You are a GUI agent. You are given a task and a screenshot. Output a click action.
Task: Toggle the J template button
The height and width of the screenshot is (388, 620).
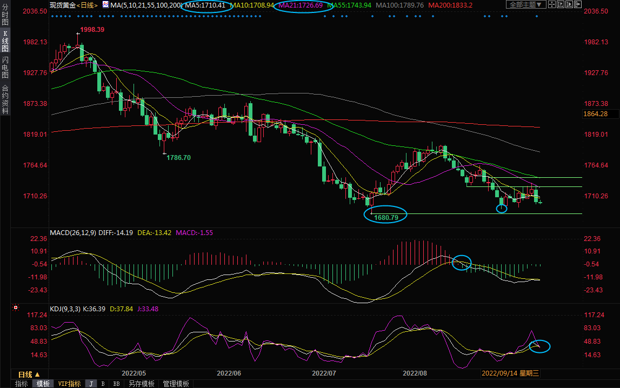click(91, 384)
